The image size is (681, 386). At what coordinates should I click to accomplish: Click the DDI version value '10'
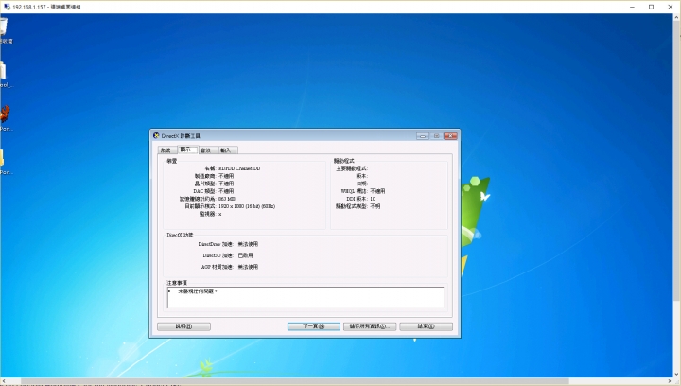tap(373, 199)
